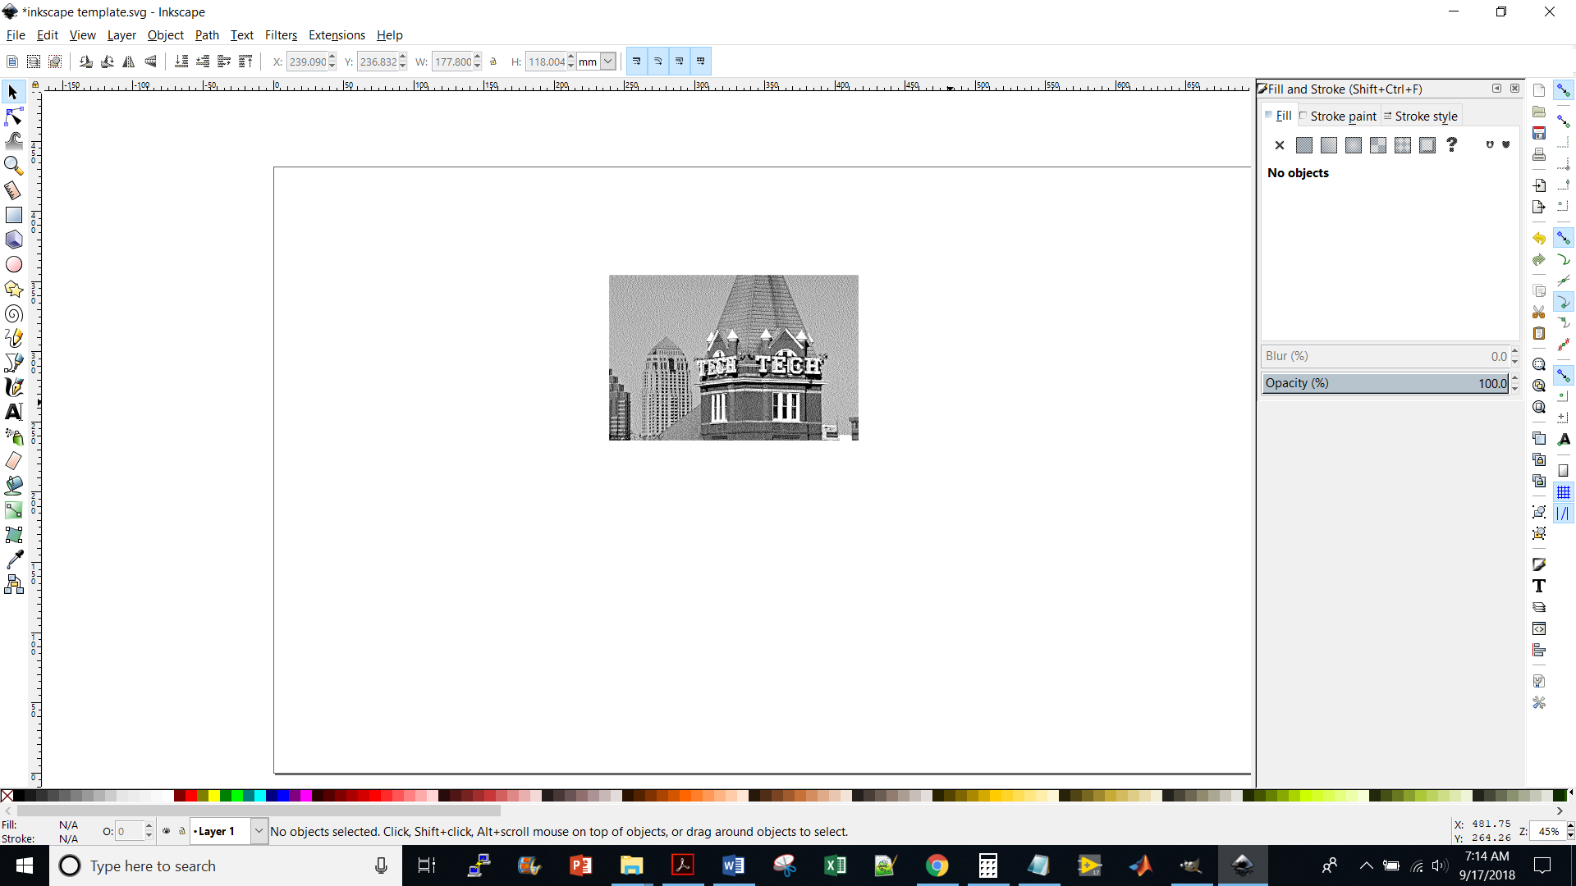1576x886 pixels.
Task: Activate the Rectangle tool
Action: pyautogui.click(x=13, y=214)
